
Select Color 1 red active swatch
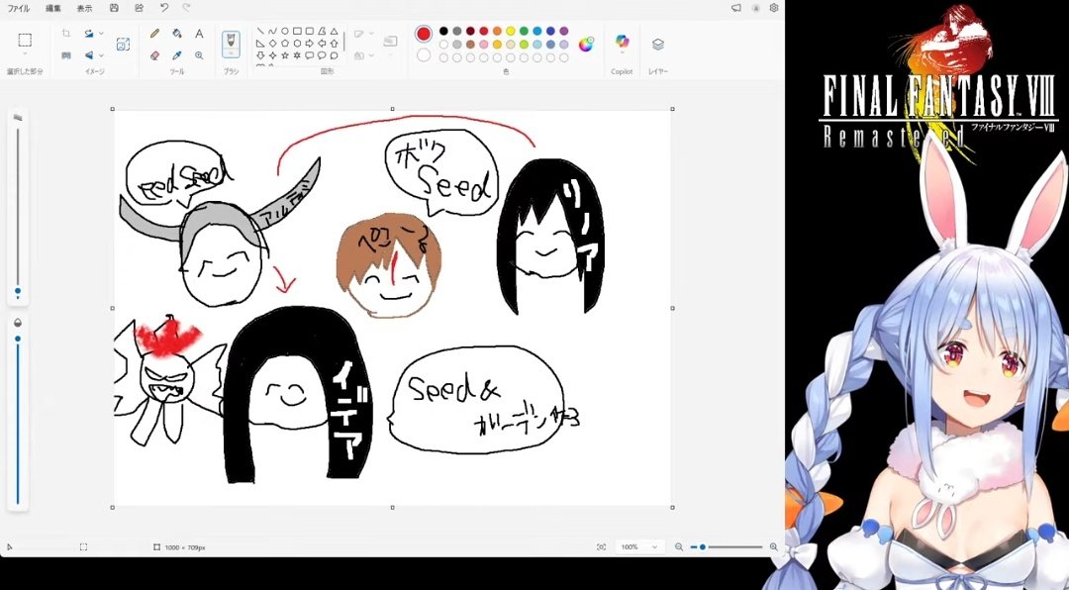[424, 34]
